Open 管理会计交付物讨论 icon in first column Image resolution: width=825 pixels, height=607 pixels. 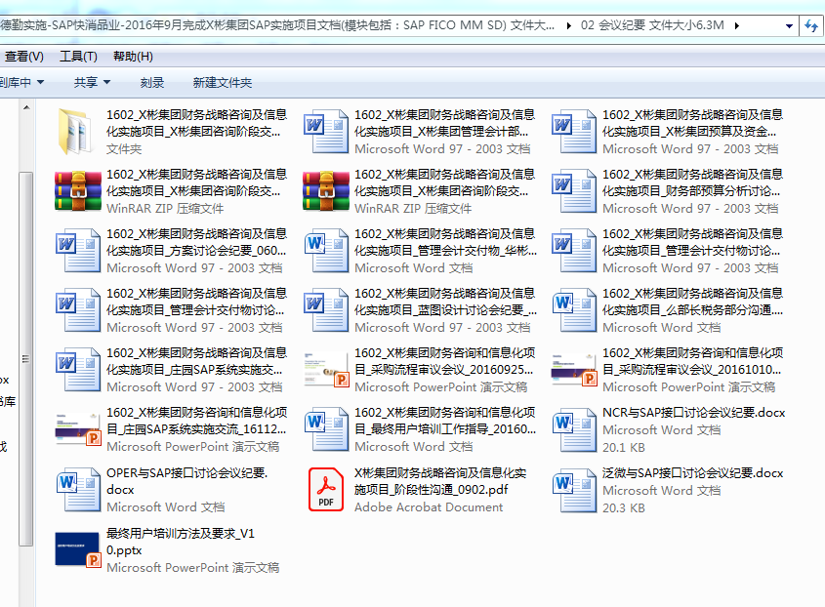click(x=78, y=309)
